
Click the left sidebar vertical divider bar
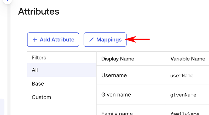[9, 57]
